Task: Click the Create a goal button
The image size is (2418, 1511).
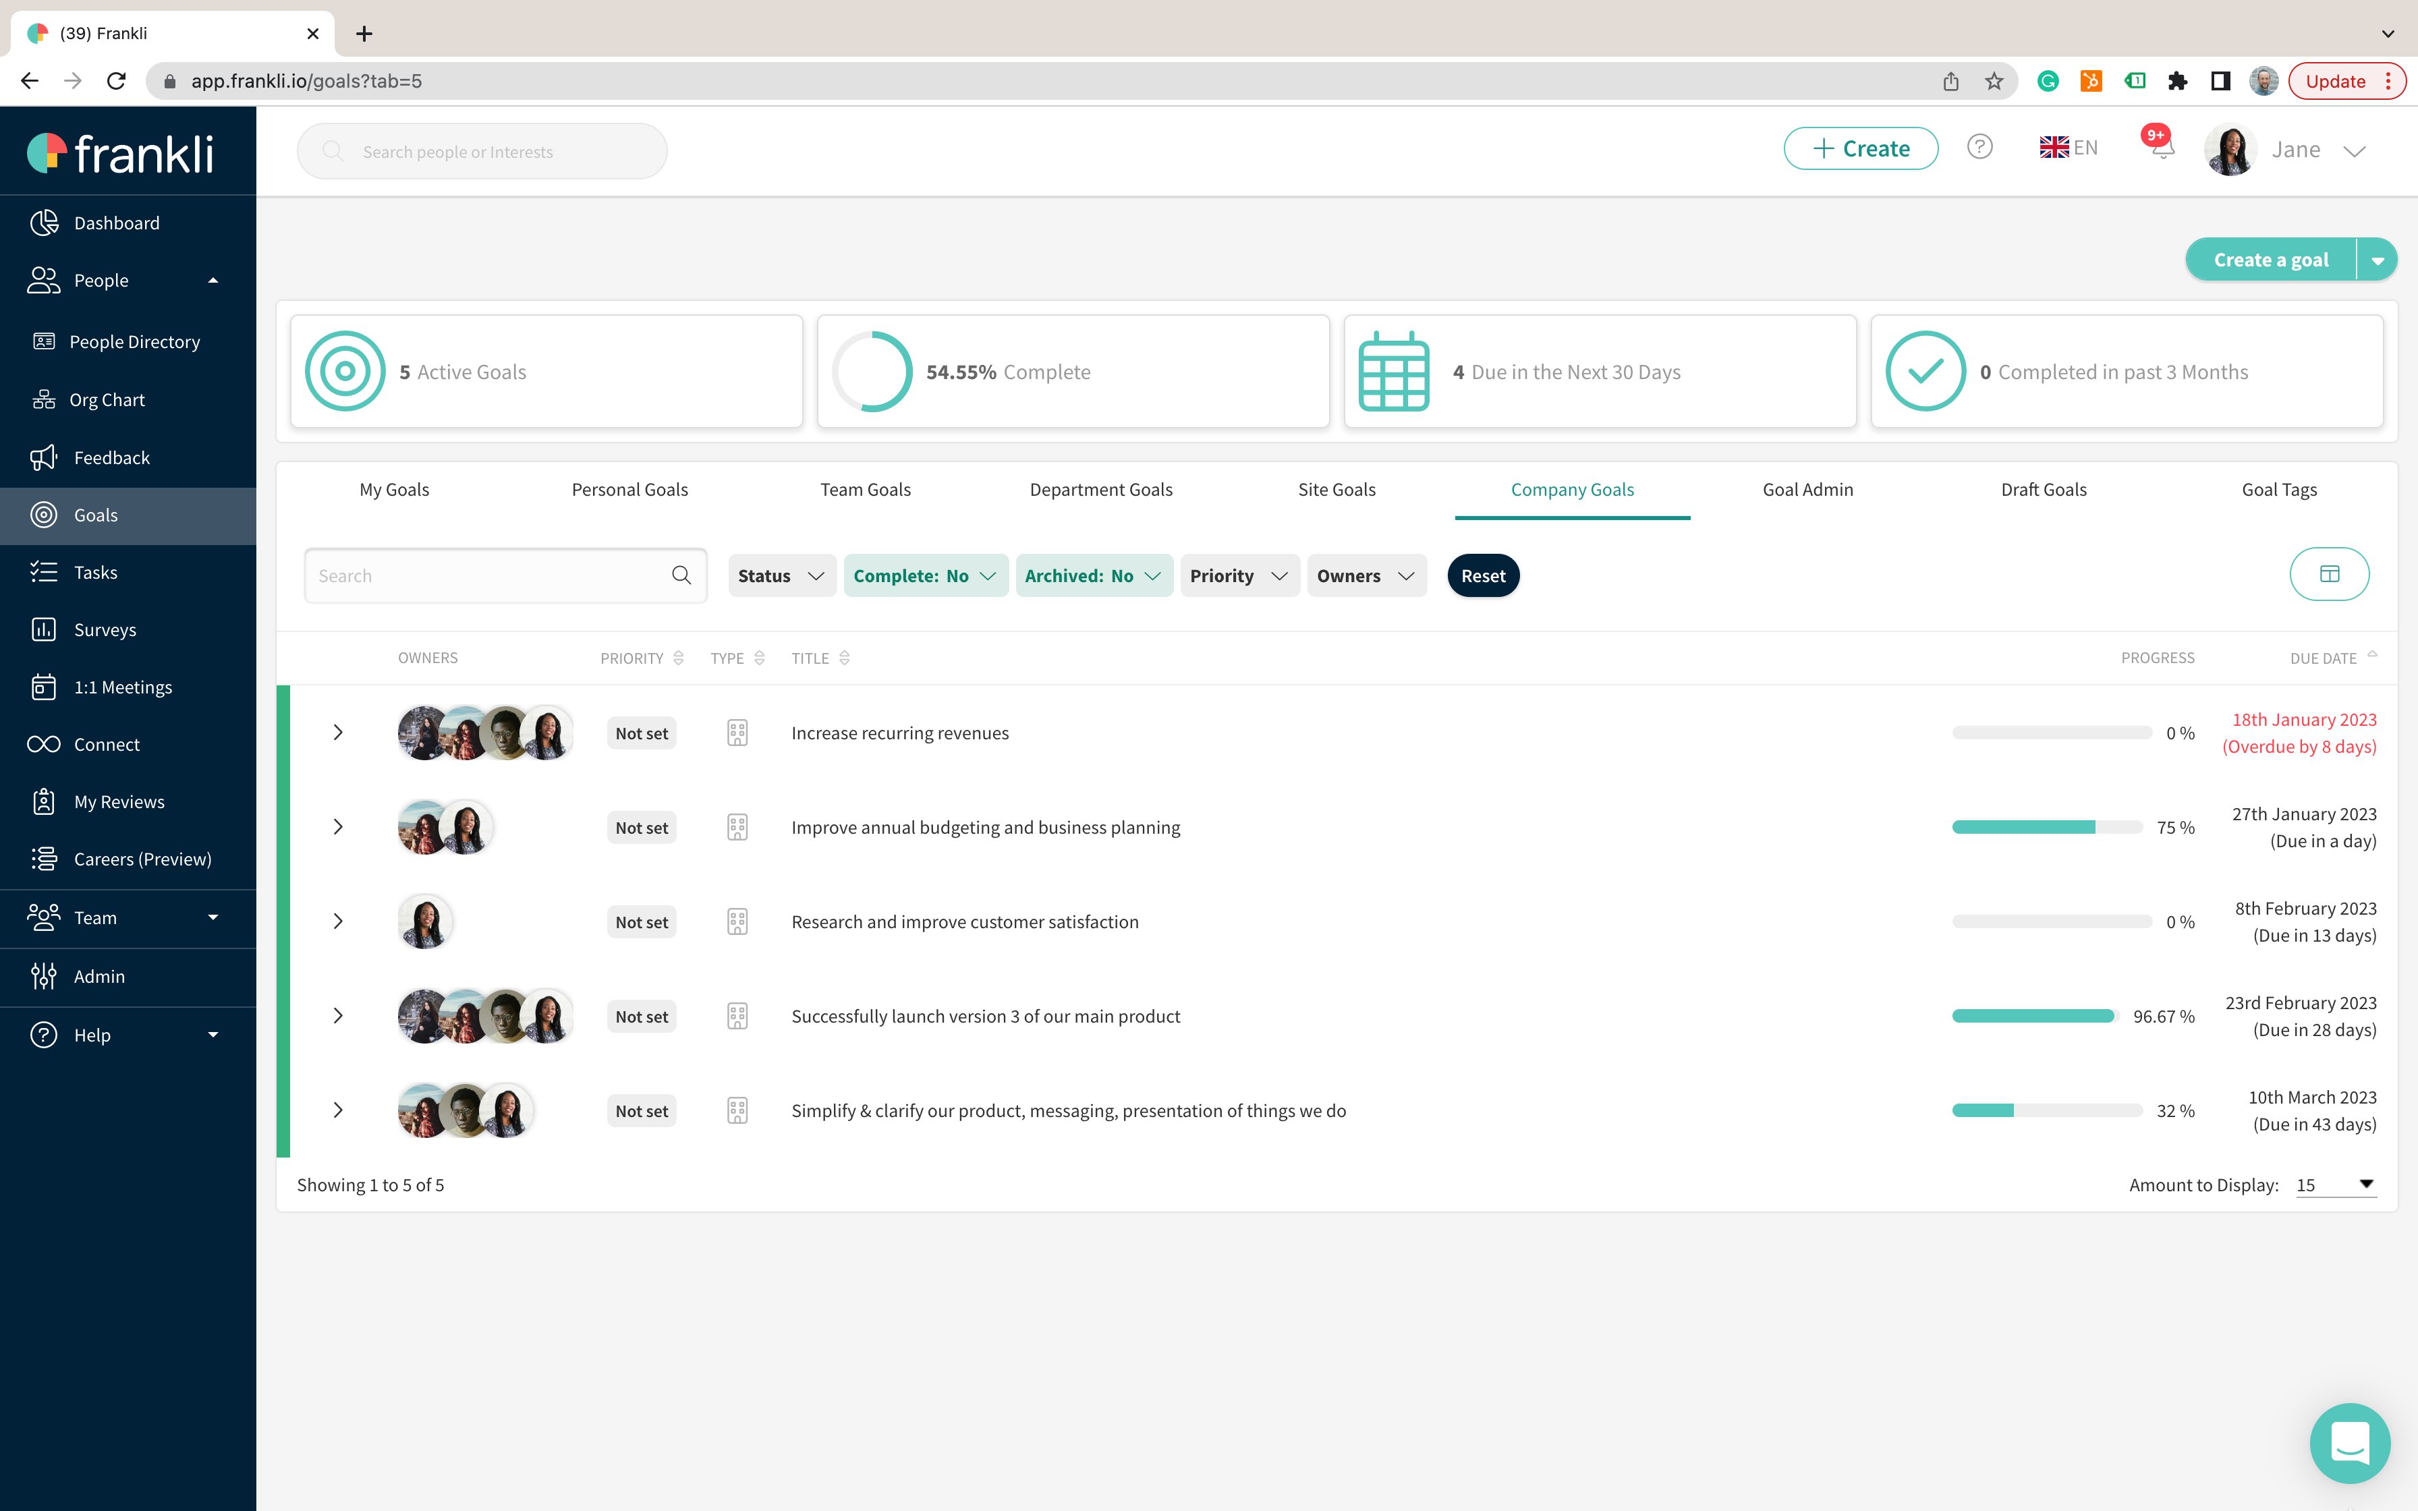Action: coord(2270,260)
